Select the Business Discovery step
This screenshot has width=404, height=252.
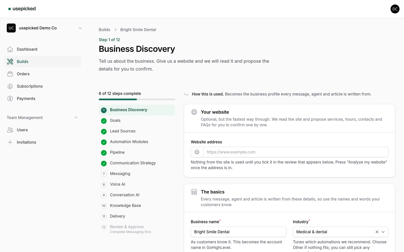(x=137, y=110)
